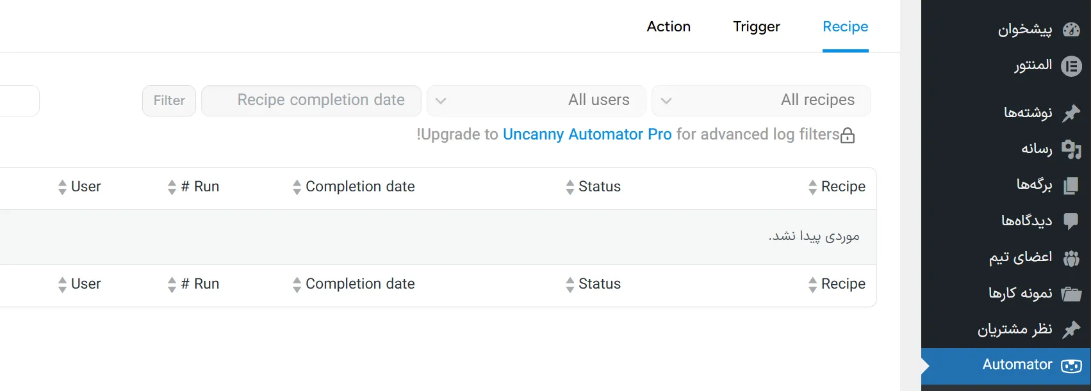Click the Automator robot icon
The image size is (1091, 391).
tap(1071, 365)
